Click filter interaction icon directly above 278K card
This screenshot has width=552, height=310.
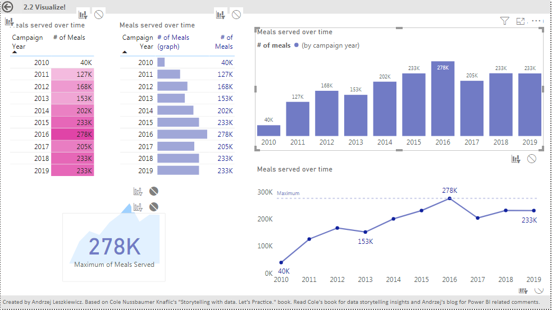click(x=138, y=207)
